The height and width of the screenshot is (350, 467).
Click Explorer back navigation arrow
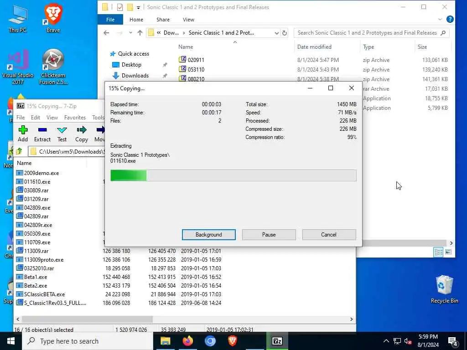click(x=106, y=33)
